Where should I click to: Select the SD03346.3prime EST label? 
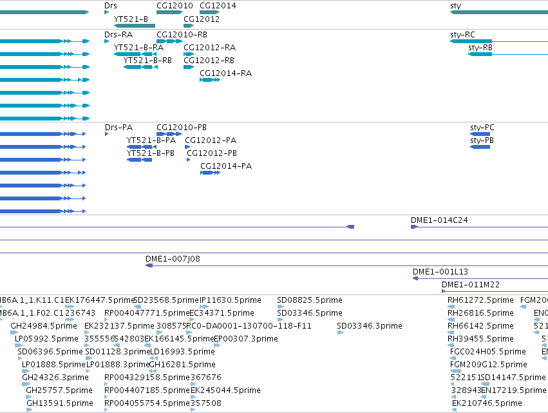[x=370, y=326]
